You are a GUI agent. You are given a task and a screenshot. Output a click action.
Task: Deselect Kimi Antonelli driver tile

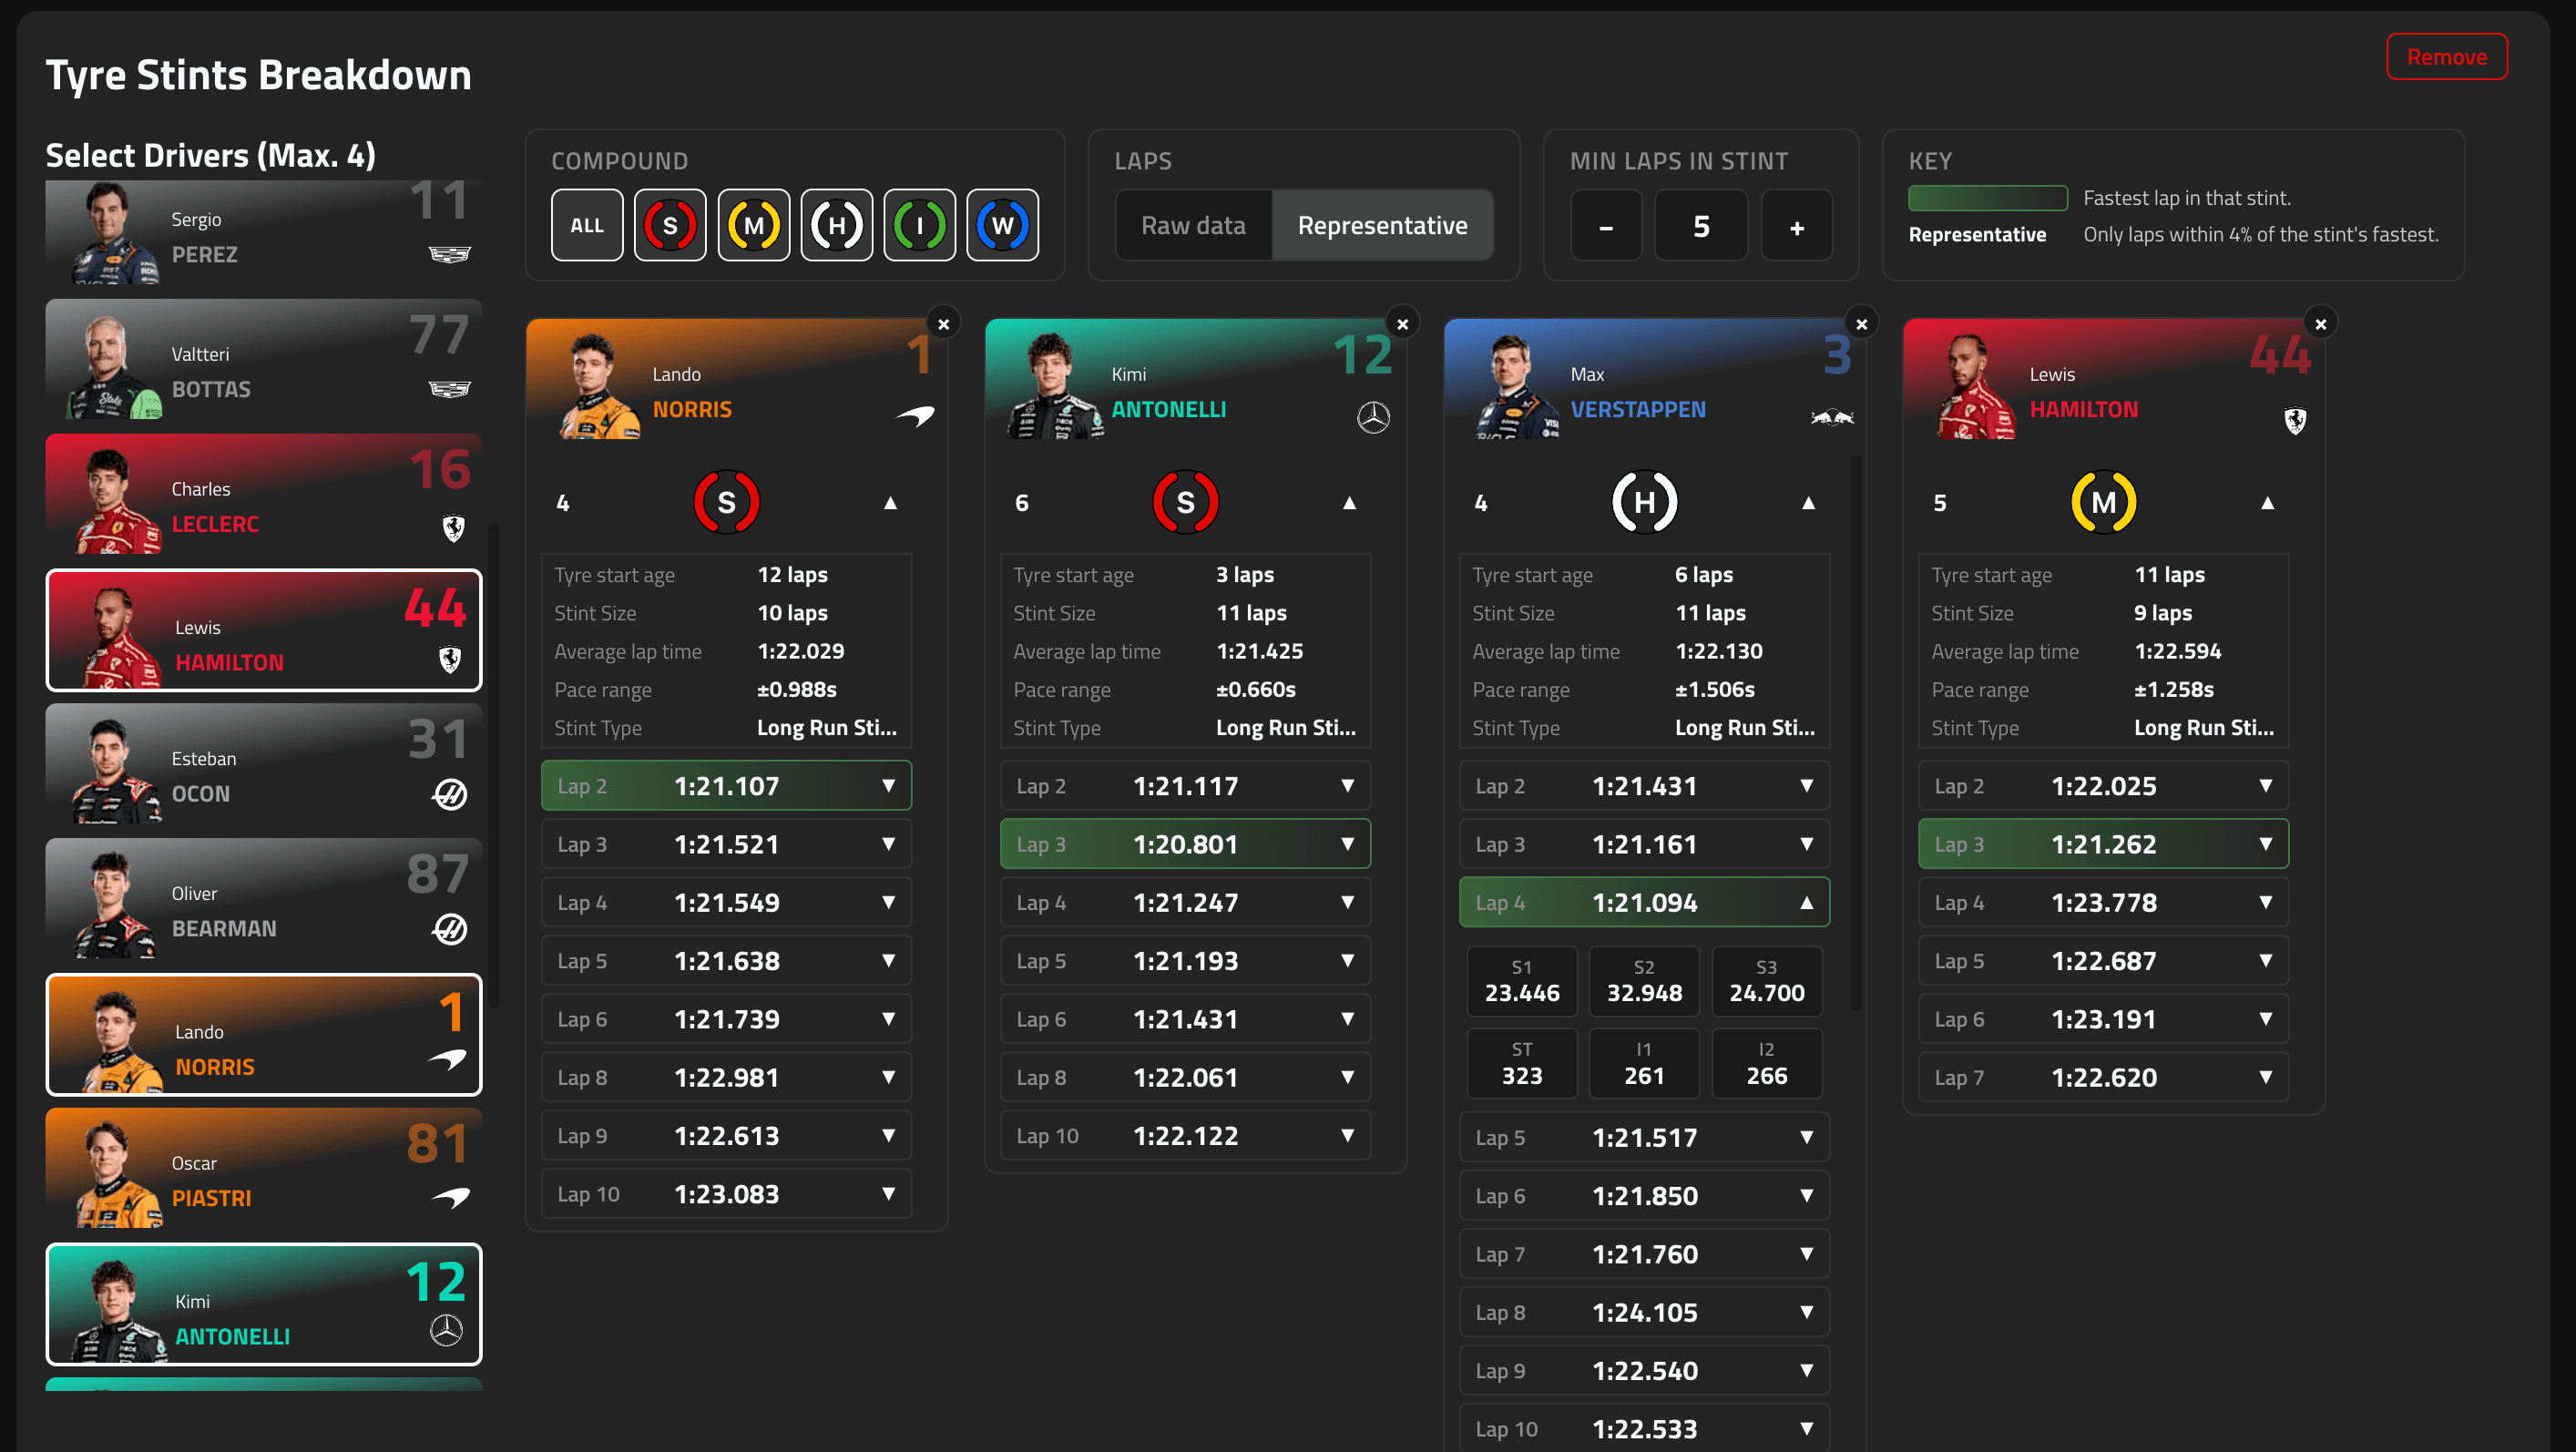coord(264,1304)
